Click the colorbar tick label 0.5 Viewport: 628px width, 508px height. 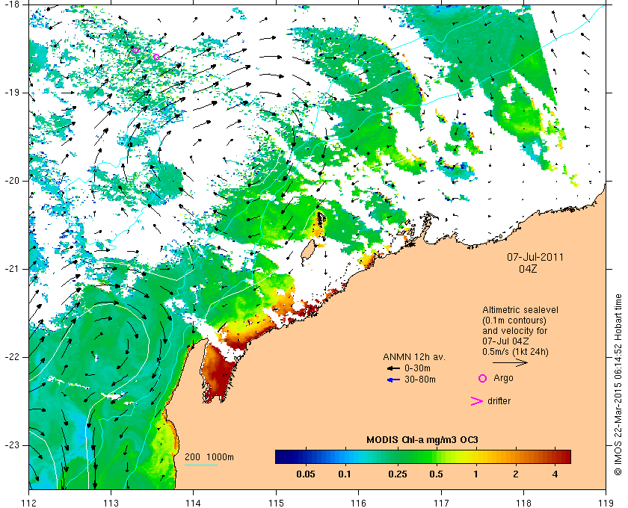(x=436, y=474)
